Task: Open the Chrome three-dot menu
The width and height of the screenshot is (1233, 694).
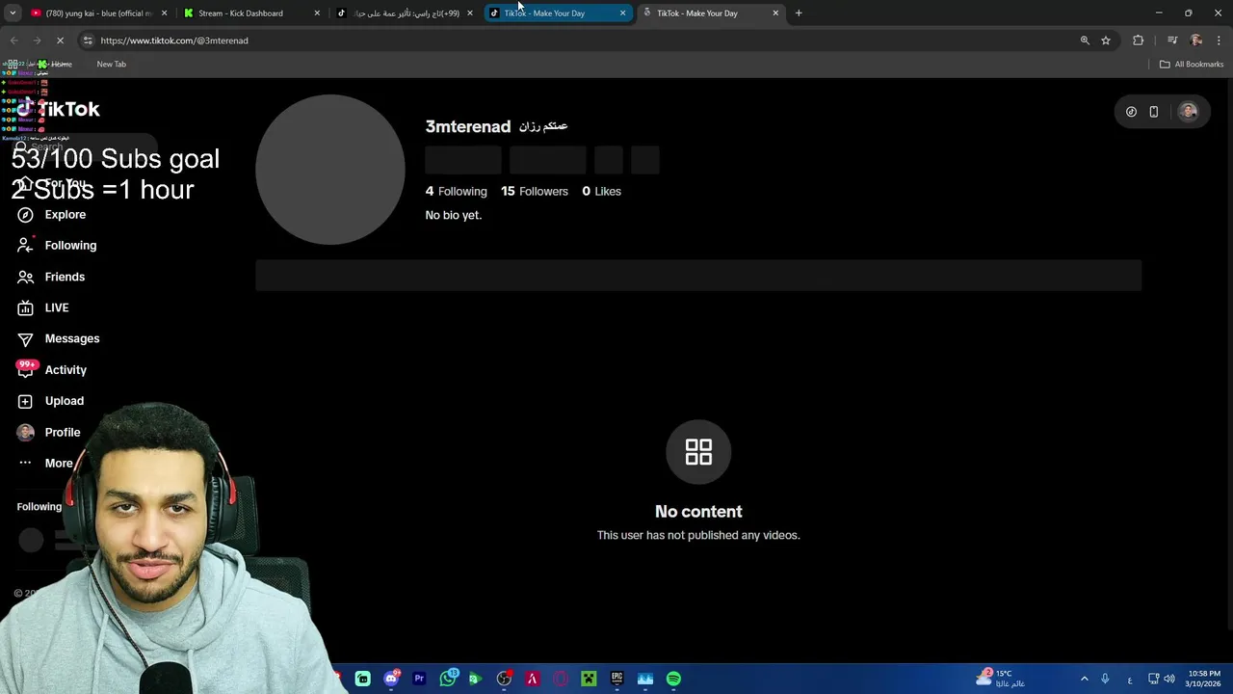Action: click(1220, 40)
